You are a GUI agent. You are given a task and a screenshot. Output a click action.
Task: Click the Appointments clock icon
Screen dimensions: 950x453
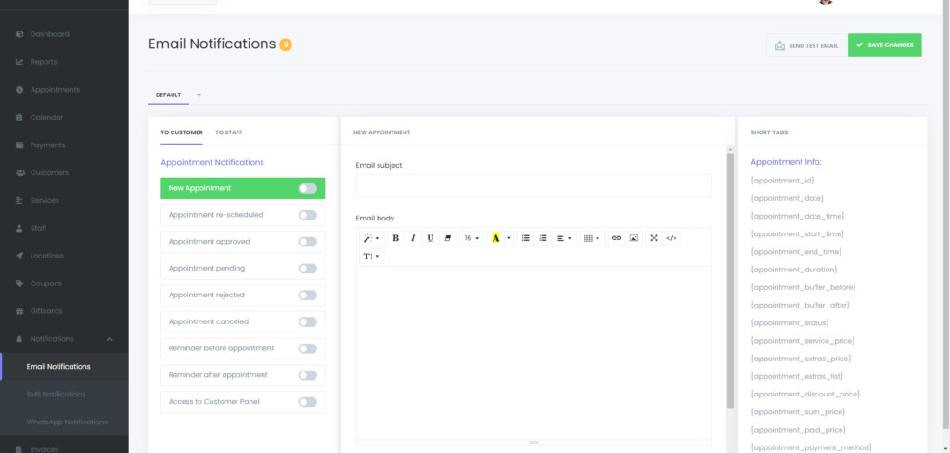(19, 90)
